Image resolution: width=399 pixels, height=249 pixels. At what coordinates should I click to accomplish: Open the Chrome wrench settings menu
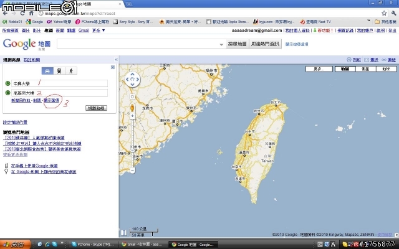click(x=393, y=13)
